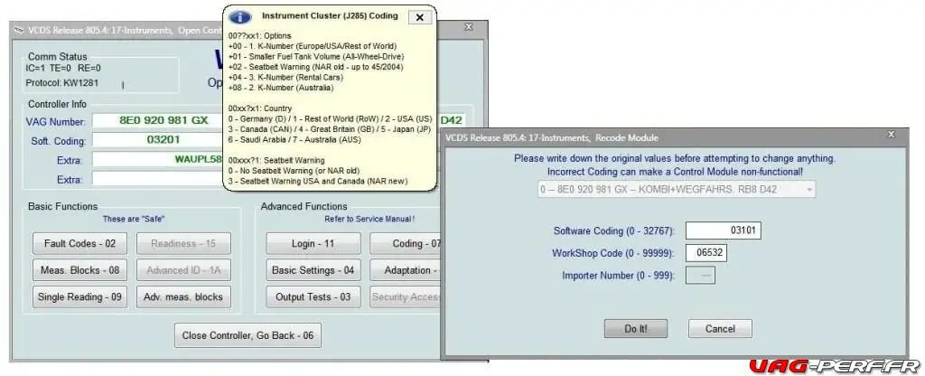The image size is (925, 376).
Task: Click 'These are "Safe"' text
Action: (x=134, y=219)
